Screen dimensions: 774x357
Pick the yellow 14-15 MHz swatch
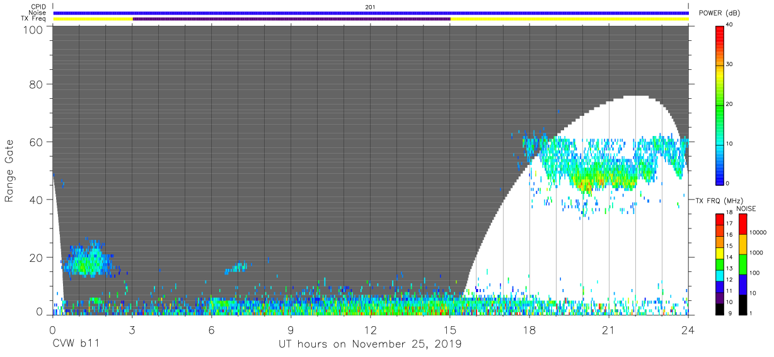click(719, 253)
